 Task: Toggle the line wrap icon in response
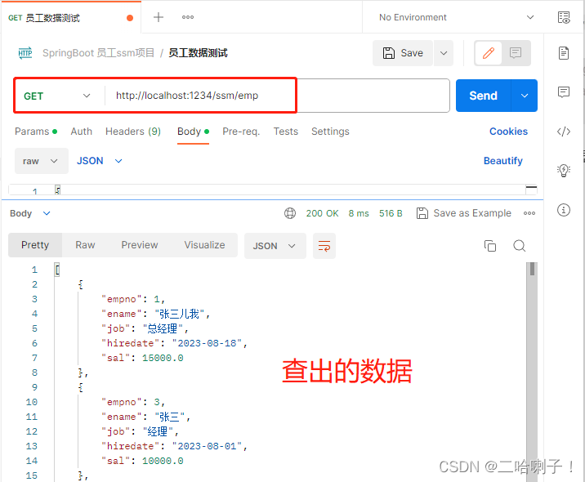point(324,246)
